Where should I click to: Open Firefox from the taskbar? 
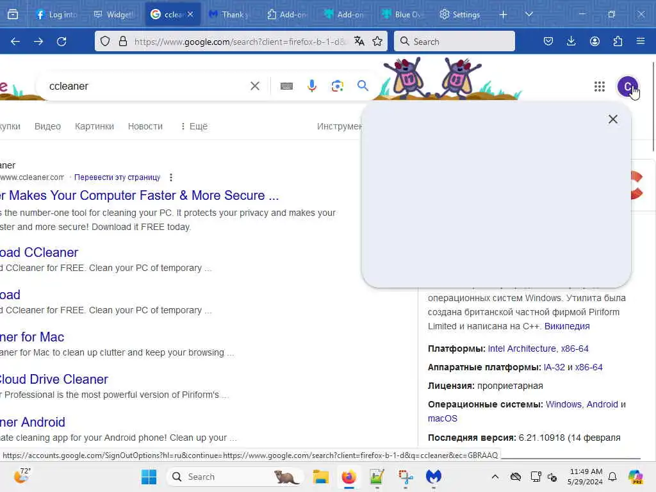point(348,477)
